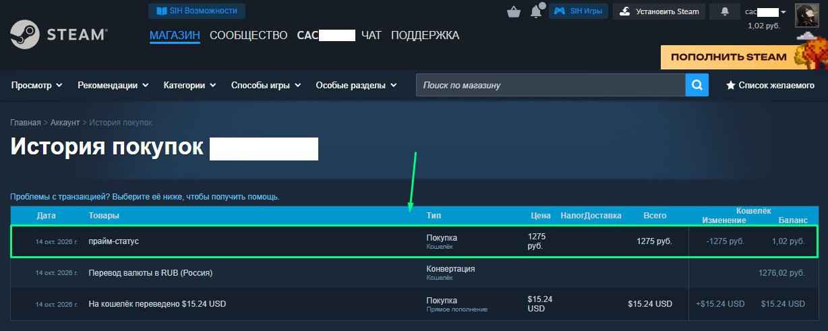Viewport: 828px width, 331px height.
Task: Click the Тип column header
Action: pos(434,216)
